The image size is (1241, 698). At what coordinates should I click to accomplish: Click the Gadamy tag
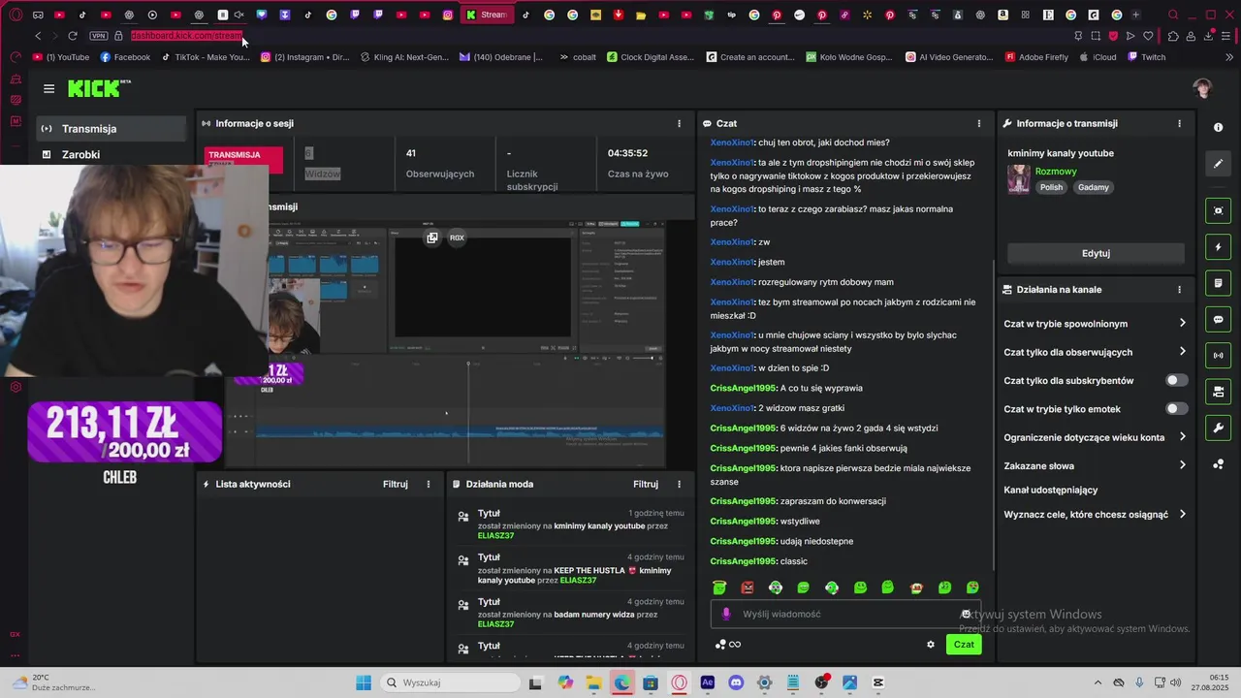[x=1094, y=188]
